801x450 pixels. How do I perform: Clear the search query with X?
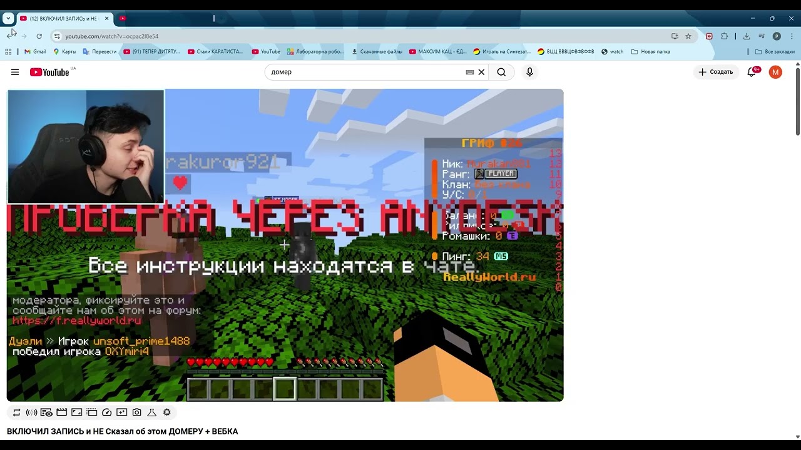click(x=481, y=72)
